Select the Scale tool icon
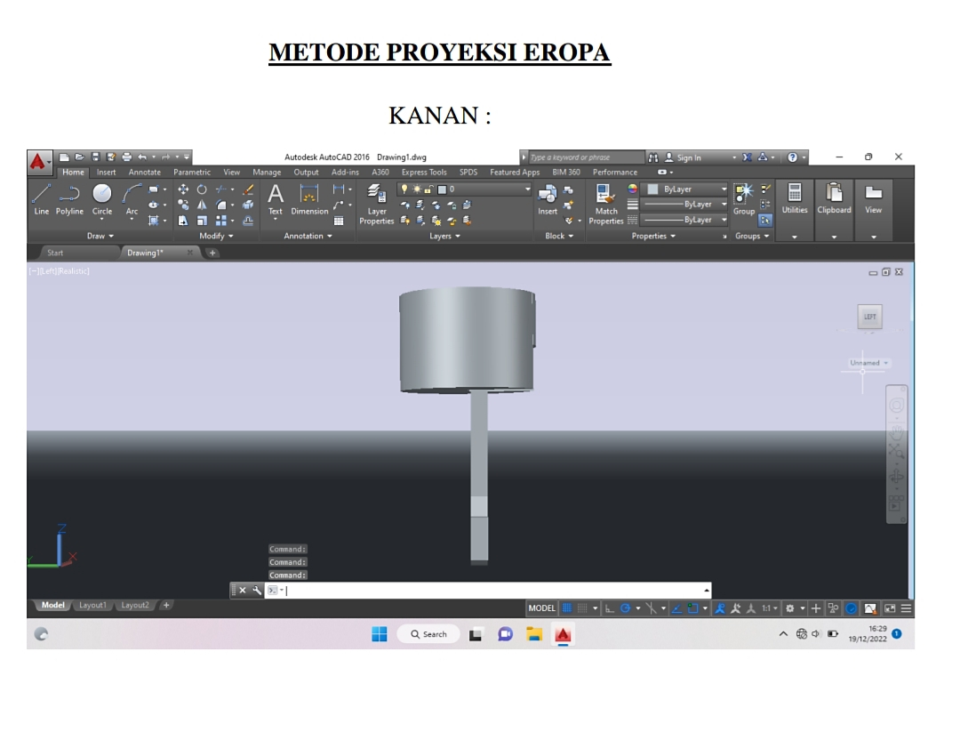 [x=202, y=220]
